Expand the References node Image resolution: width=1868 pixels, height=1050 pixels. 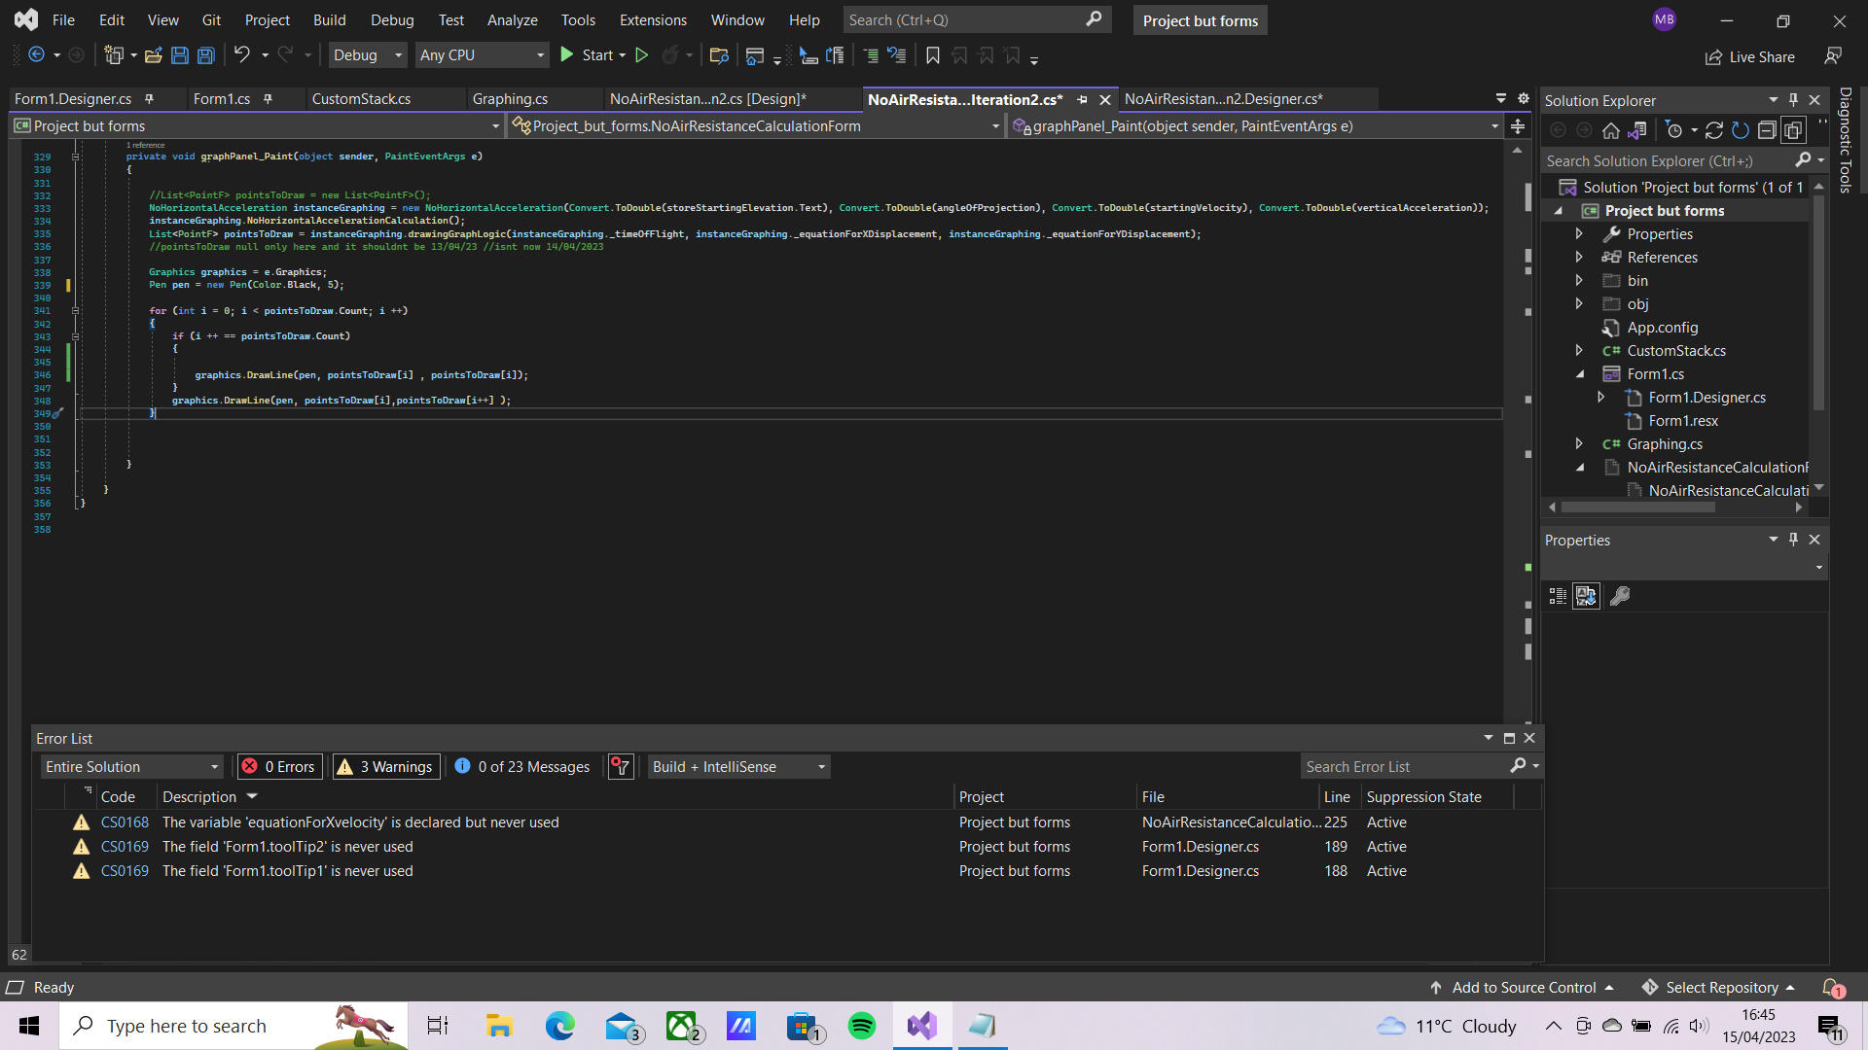pyautogui.click(x=1580, y=257)
